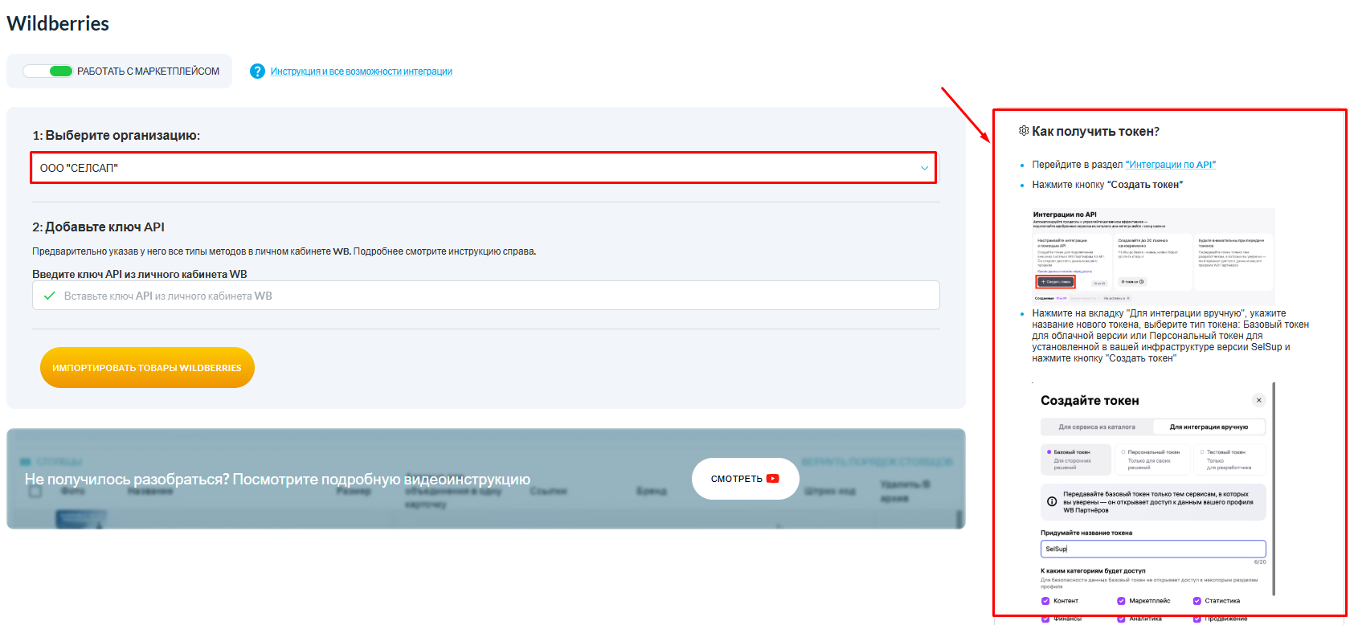Click the blue question mark help icon

click(257, 71)
